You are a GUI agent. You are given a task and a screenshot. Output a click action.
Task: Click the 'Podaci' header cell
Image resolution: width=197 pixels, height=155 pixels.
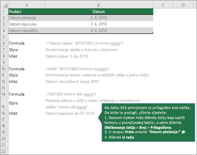coord(26,12)
